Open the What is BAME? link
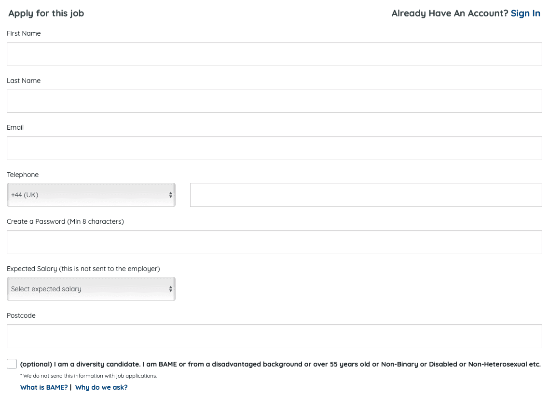The image size is (549, 395). 44,387
